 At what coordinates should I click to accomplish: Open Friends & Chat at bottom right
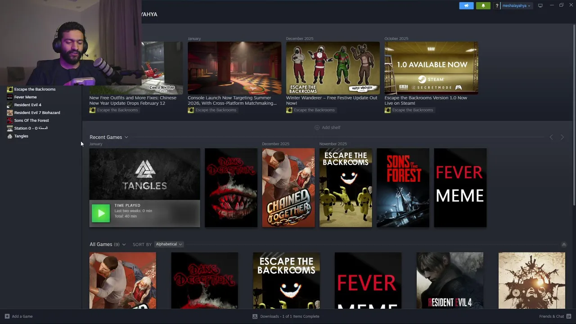(555, 316)
